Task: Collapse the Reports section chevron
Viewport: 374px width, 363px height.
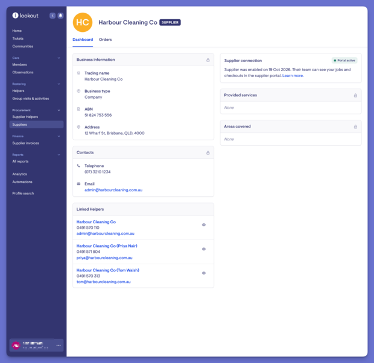Action: pos(59,155)
